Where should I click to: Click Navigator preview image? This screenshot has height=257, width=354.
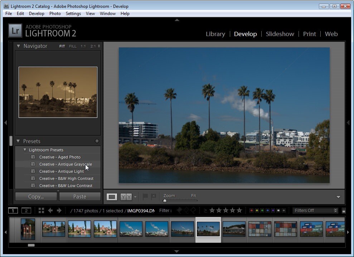coord(58,92)
